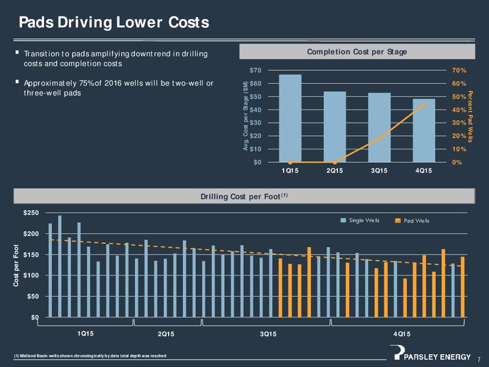Click the Avg. Cost per Stage axis title
The image size is (489, 367).
pyautogui.click(x=246, y=116)
